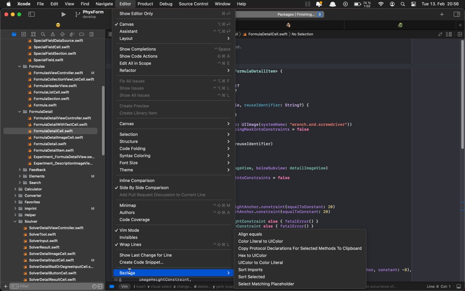This screenshot has width=465, height=291.
Task: Open the Source Control menu
Action: click(193, 4)
